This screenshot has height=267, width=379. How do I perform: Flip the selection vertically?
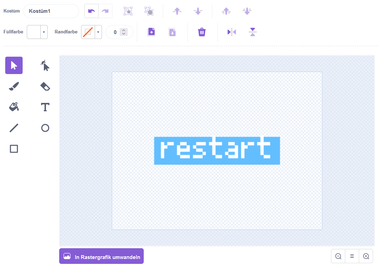coord(253,32)
